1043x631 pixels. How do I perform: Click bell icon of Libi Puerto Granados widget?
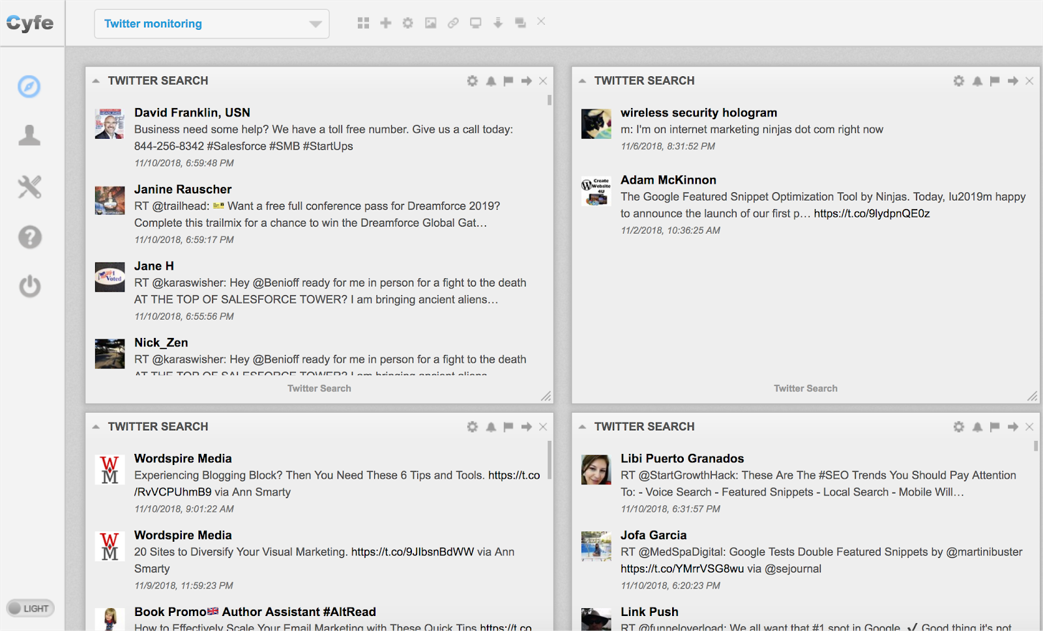tap(977, 427)
